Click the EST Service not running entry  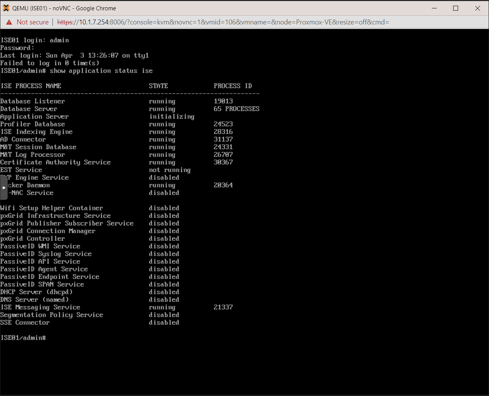[169, 170]
